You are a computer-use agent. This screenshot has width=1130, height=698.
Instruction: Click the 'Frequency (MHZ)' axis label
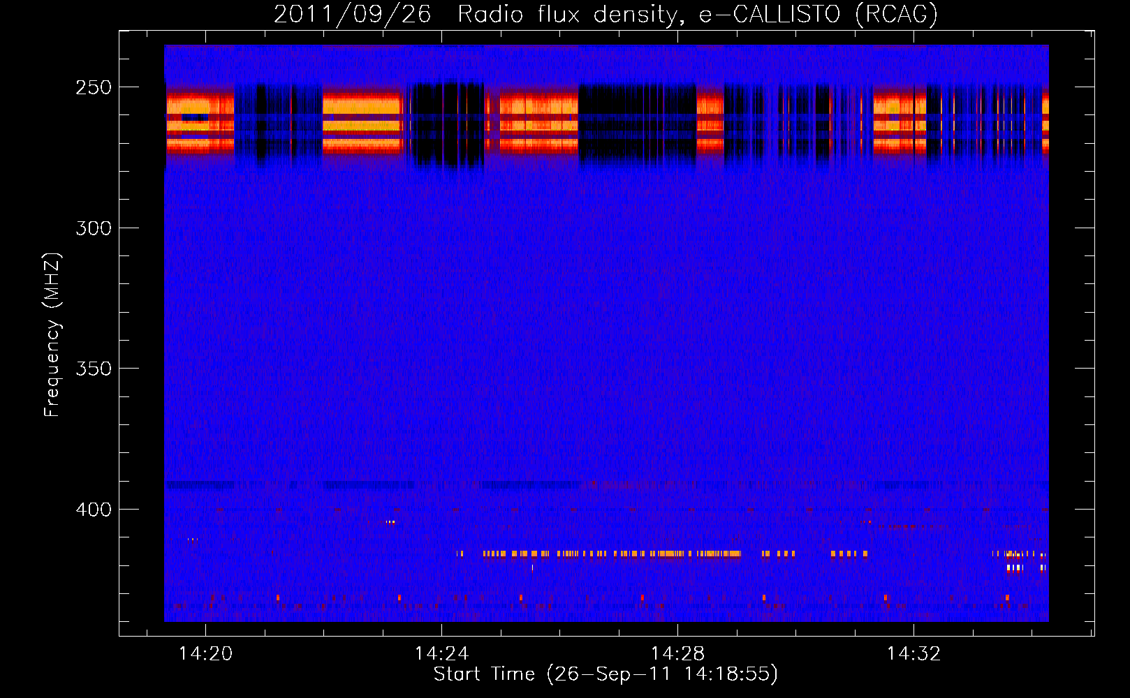[52, 335]
